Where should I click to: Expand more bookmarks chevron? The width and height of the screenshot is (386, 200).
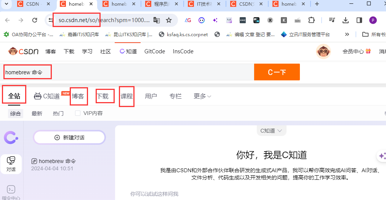[347, 34]
